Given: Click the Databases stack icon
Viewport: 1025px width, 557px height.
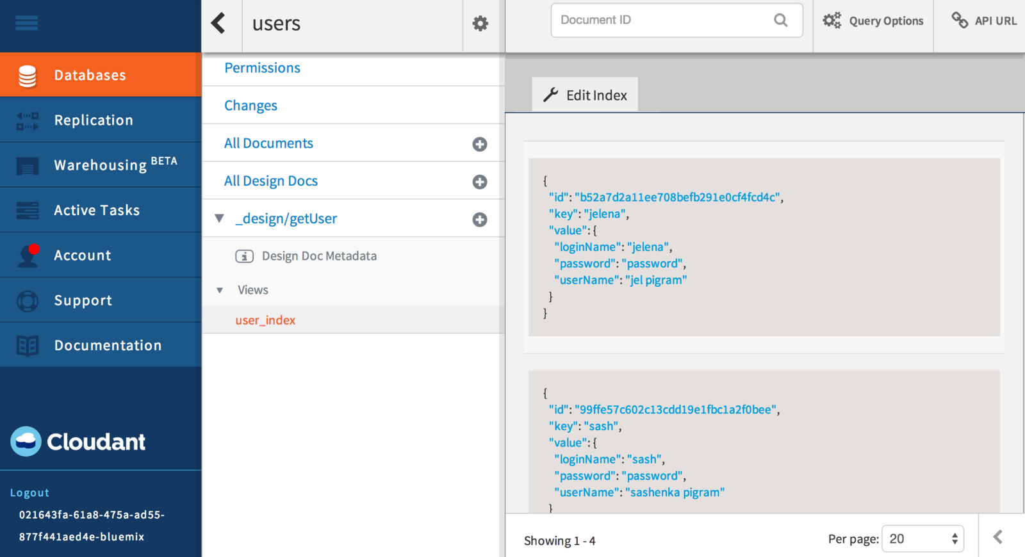Looking at the screenshot, I should (x=28, y=76).
